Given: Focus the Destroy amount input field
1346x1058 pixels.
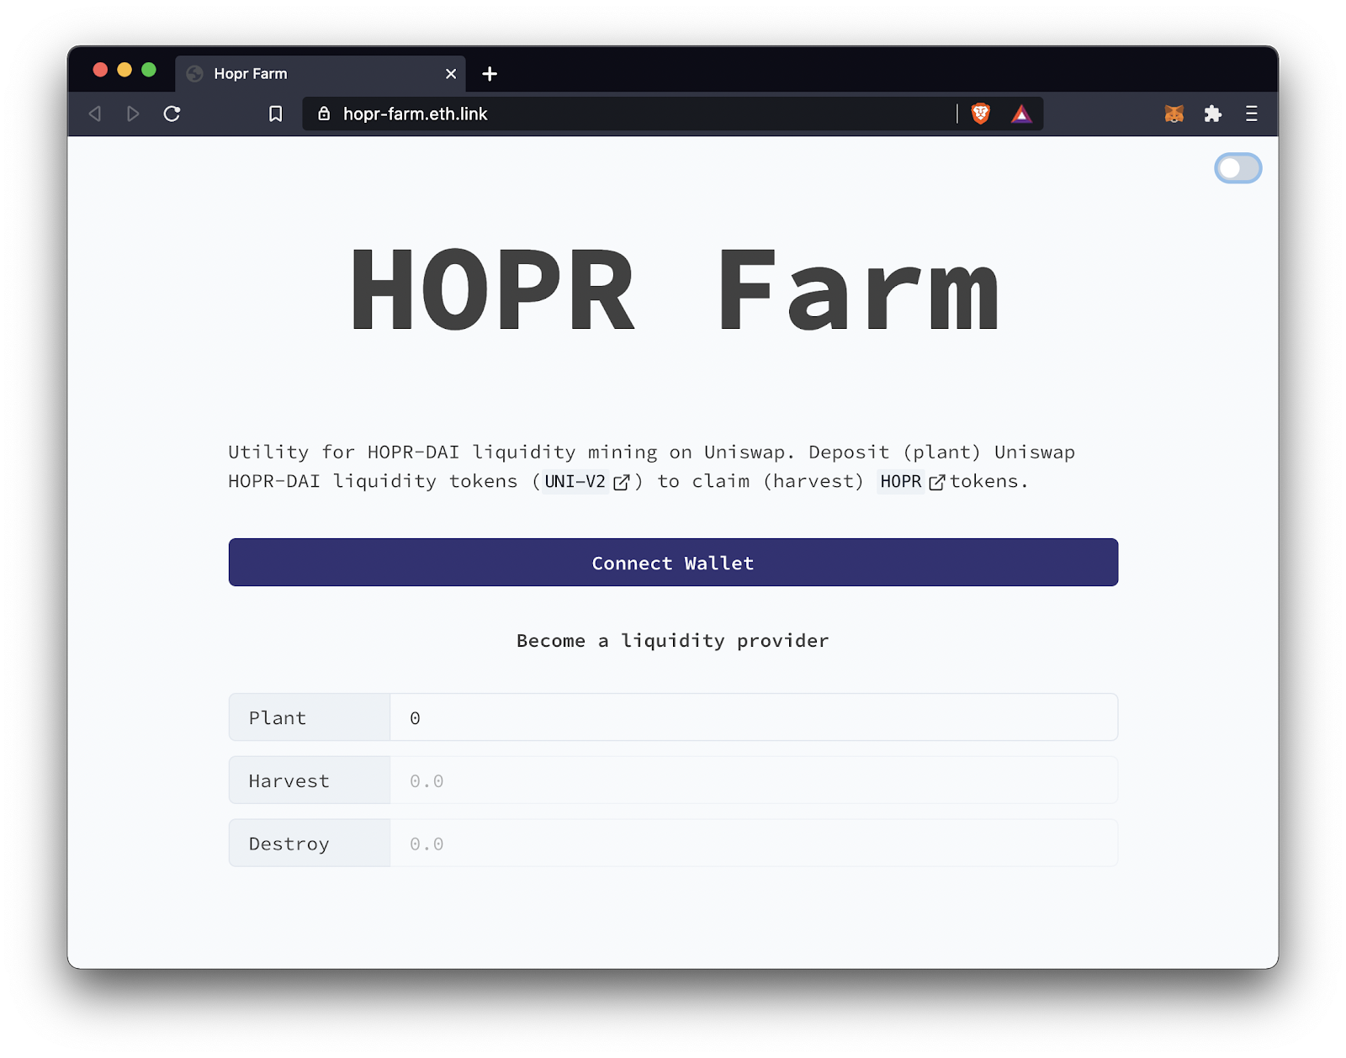Looking at the screenshot, I should click(x=754, y=844).
